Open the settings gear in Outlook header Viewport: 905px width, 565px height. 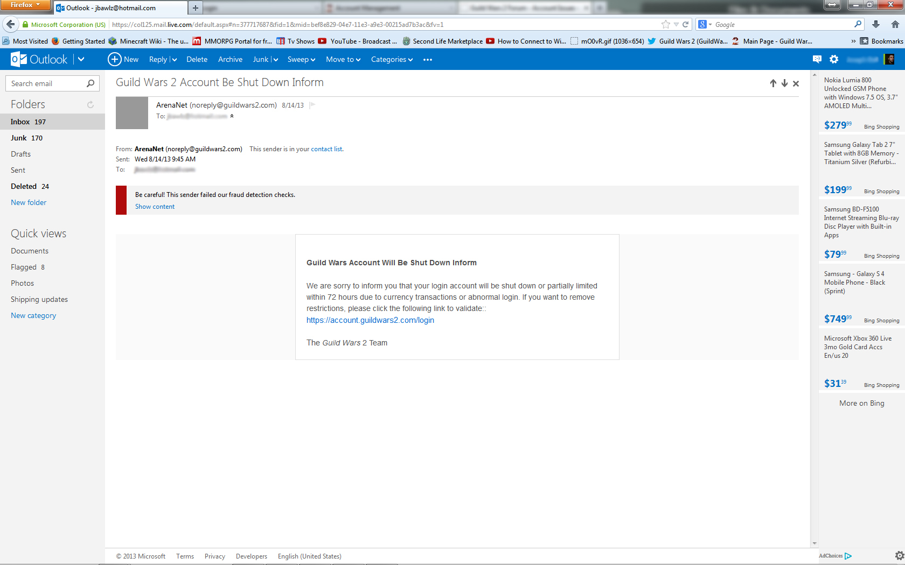coord(834,59)
